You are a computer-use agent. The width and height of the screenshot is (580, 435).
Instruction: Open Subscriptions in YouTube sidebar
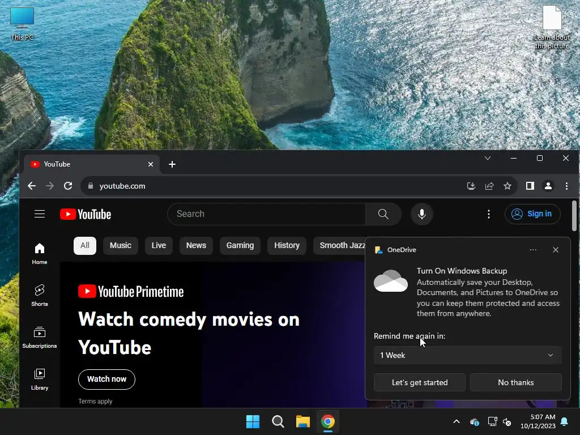click(x=40, y=338)
